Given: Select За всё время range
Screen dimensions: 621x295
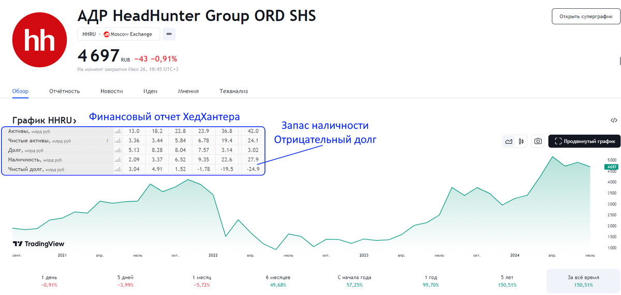Looking at the screenshot, I should pos(583,281).
